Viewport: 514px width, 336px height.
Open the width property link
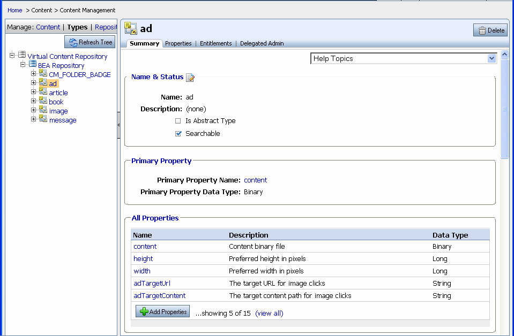coord(142,271)
